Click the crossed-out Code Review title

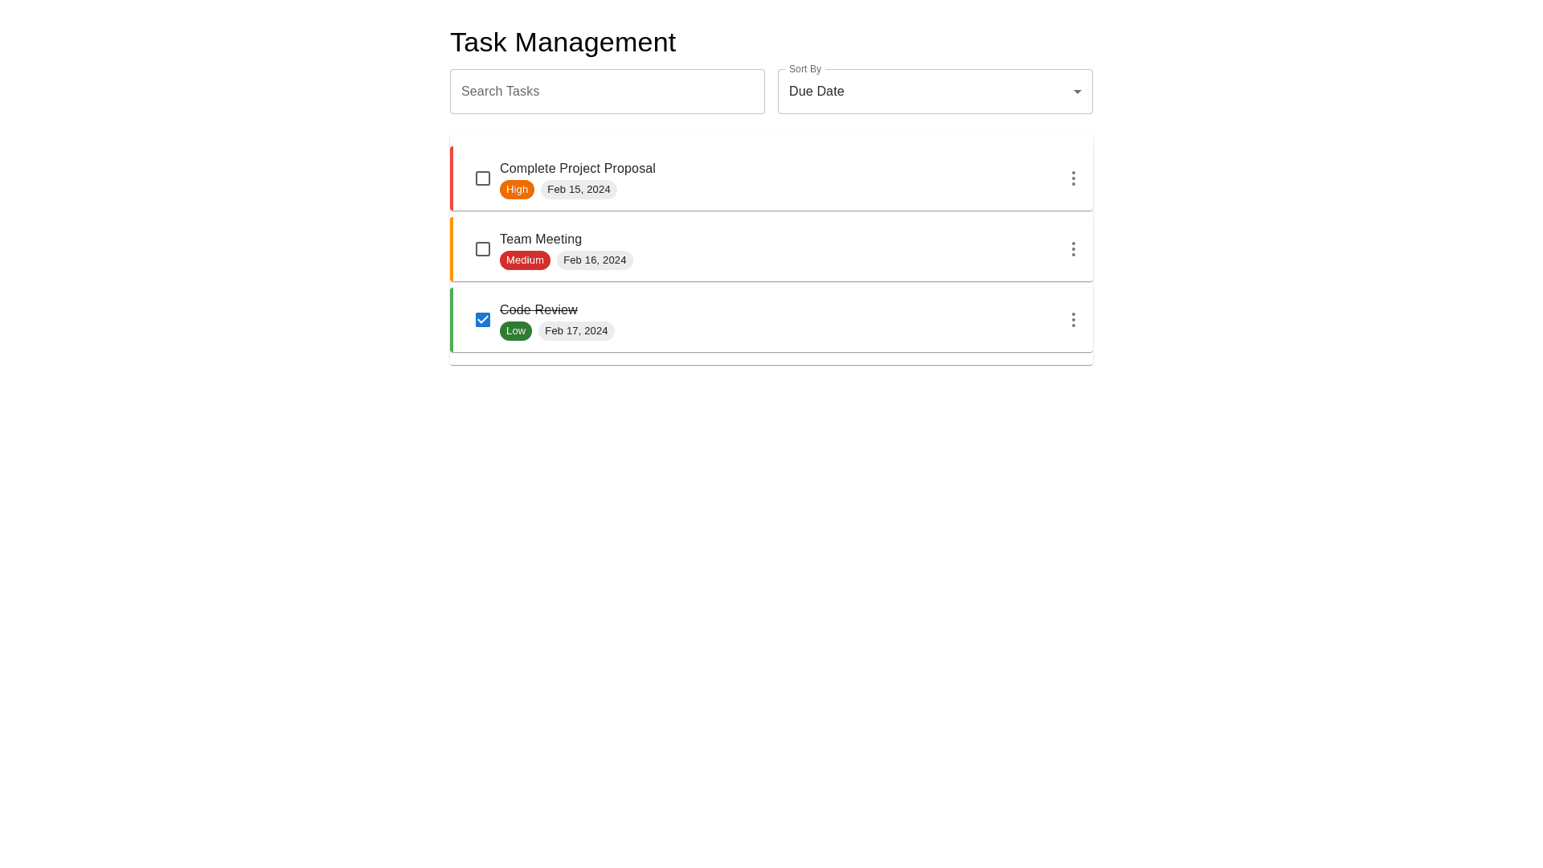(x=538, y=310)
